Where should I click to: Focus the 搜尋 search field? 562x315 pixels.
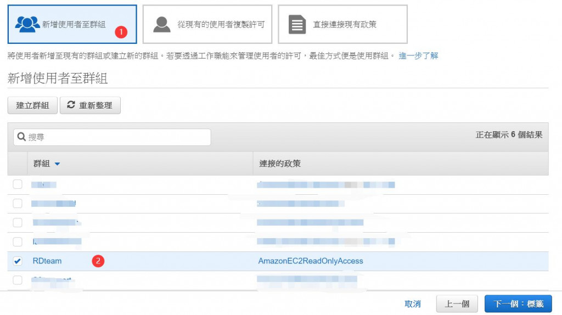[112, 137]
